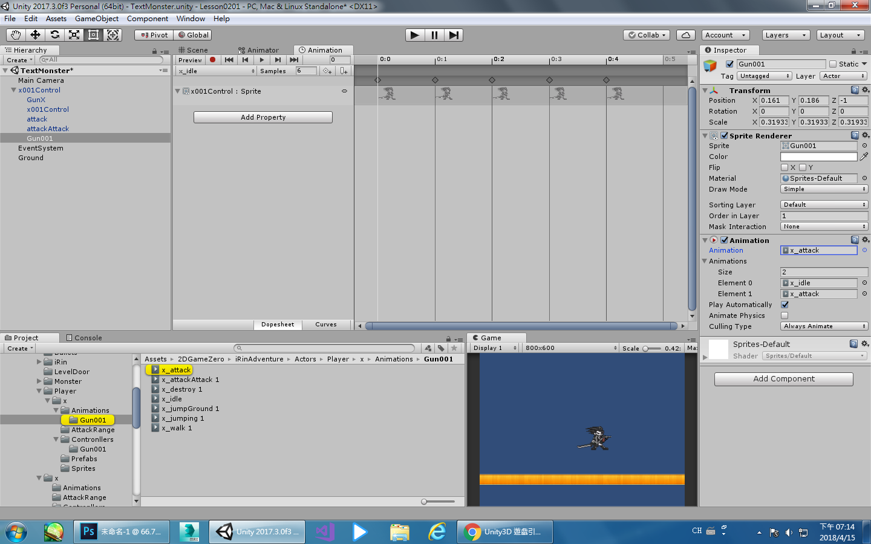
Task: Select the Hand tool in the toolbar
Action: point(15,34)
